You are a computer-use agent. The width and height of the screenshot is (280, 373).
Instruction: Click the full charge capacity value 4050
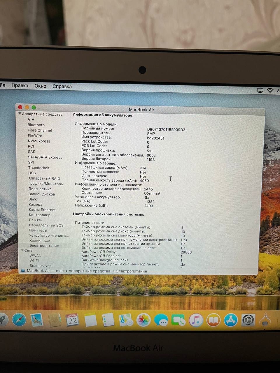[144, 181]
